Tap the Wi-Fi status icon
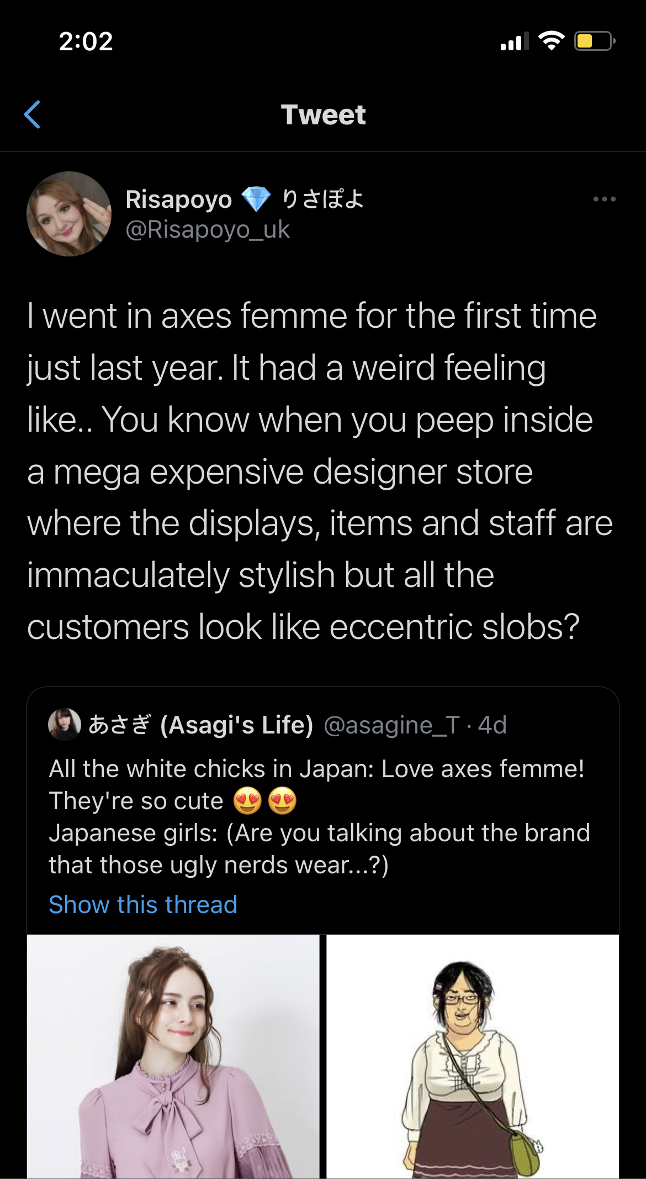Viewport: 646px width, 1179px height. click(x=551, y=41)
